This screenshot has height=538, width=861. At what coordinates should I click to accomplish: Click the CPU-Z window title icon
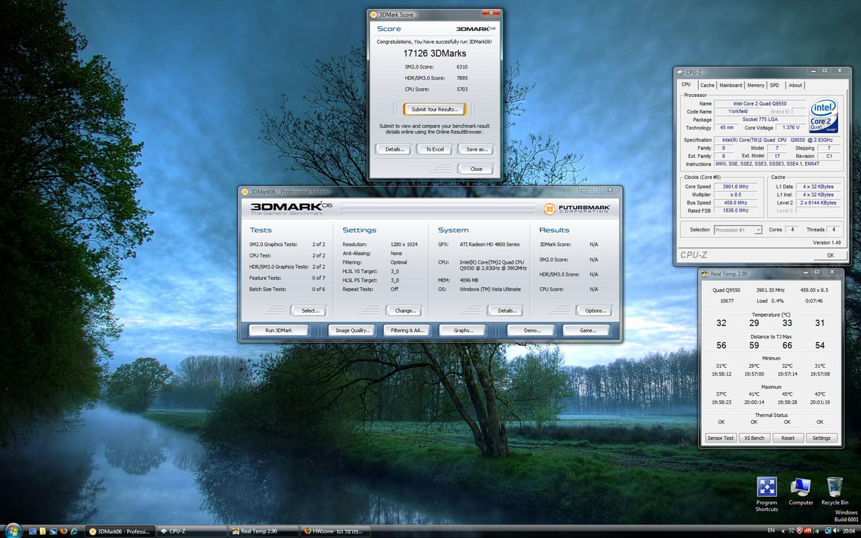680,72
